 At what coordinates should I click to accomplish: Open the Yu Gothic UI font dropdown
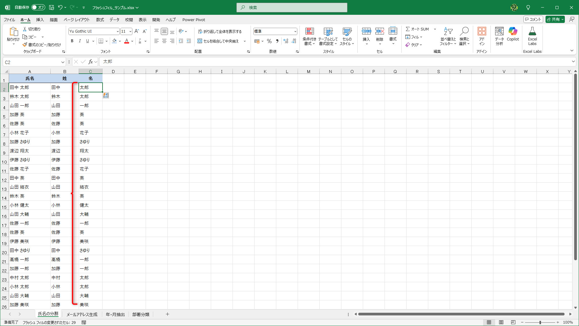pos(117,31)
